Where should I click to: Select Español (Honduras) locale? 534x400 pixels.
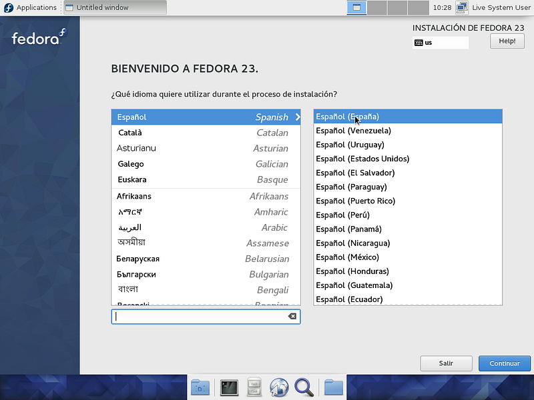(x=408, y=271)
